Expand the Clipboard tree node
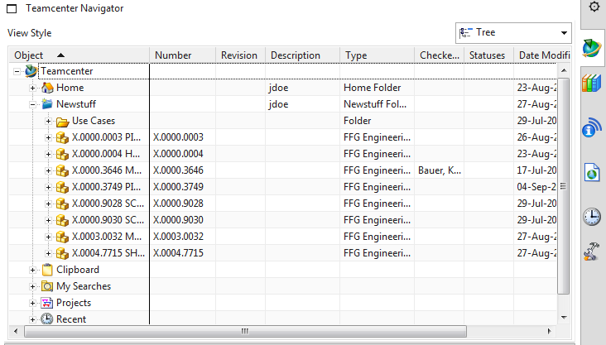The height and width of the screenshot is (345, 606). [x=33, y=270]
